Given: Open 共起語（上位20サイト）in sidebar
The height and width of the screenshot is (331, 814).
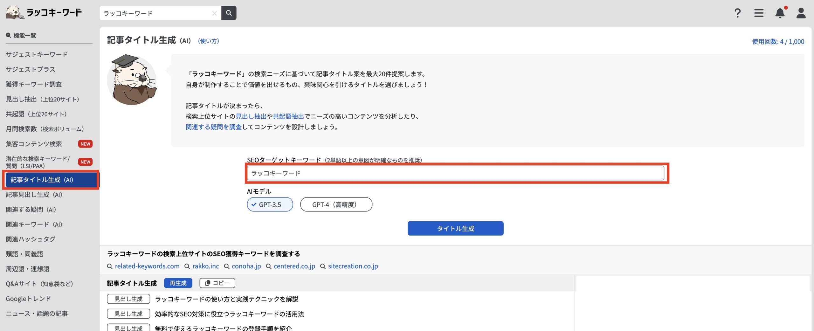Looking at the screenshot, I should (37, 114).
